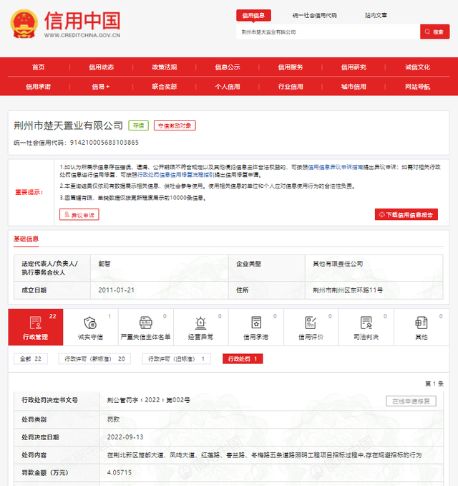Click the 第 1 条 record counter
The image size is (458, 486).
434,383
